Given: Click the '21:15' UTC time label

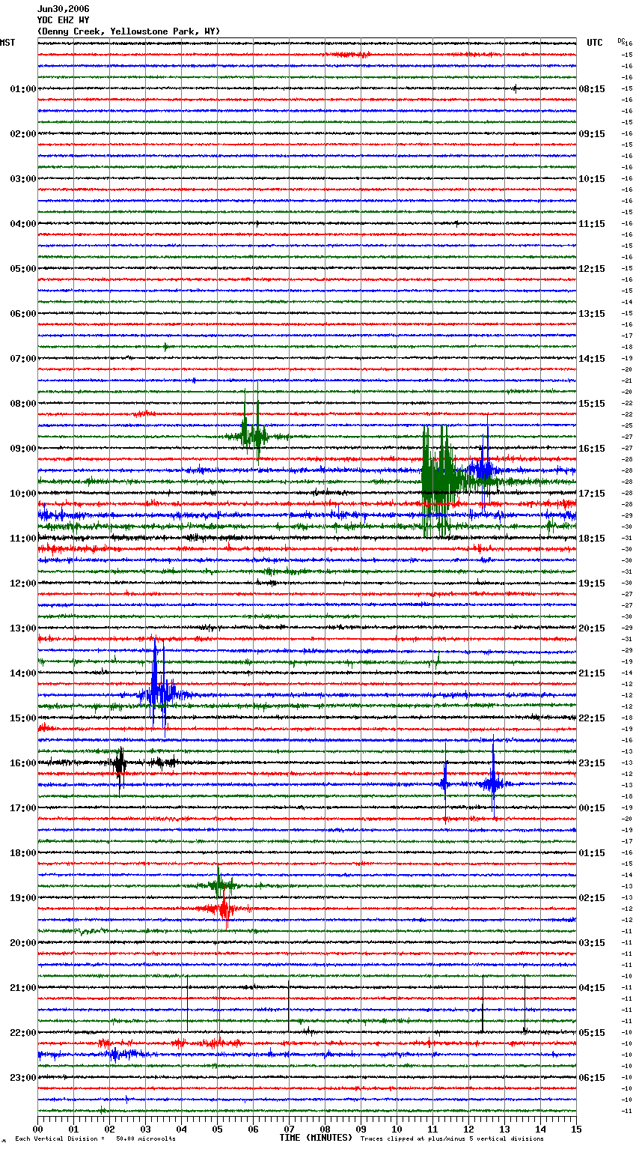Looking at the screenshot, I should pos(592,673).
